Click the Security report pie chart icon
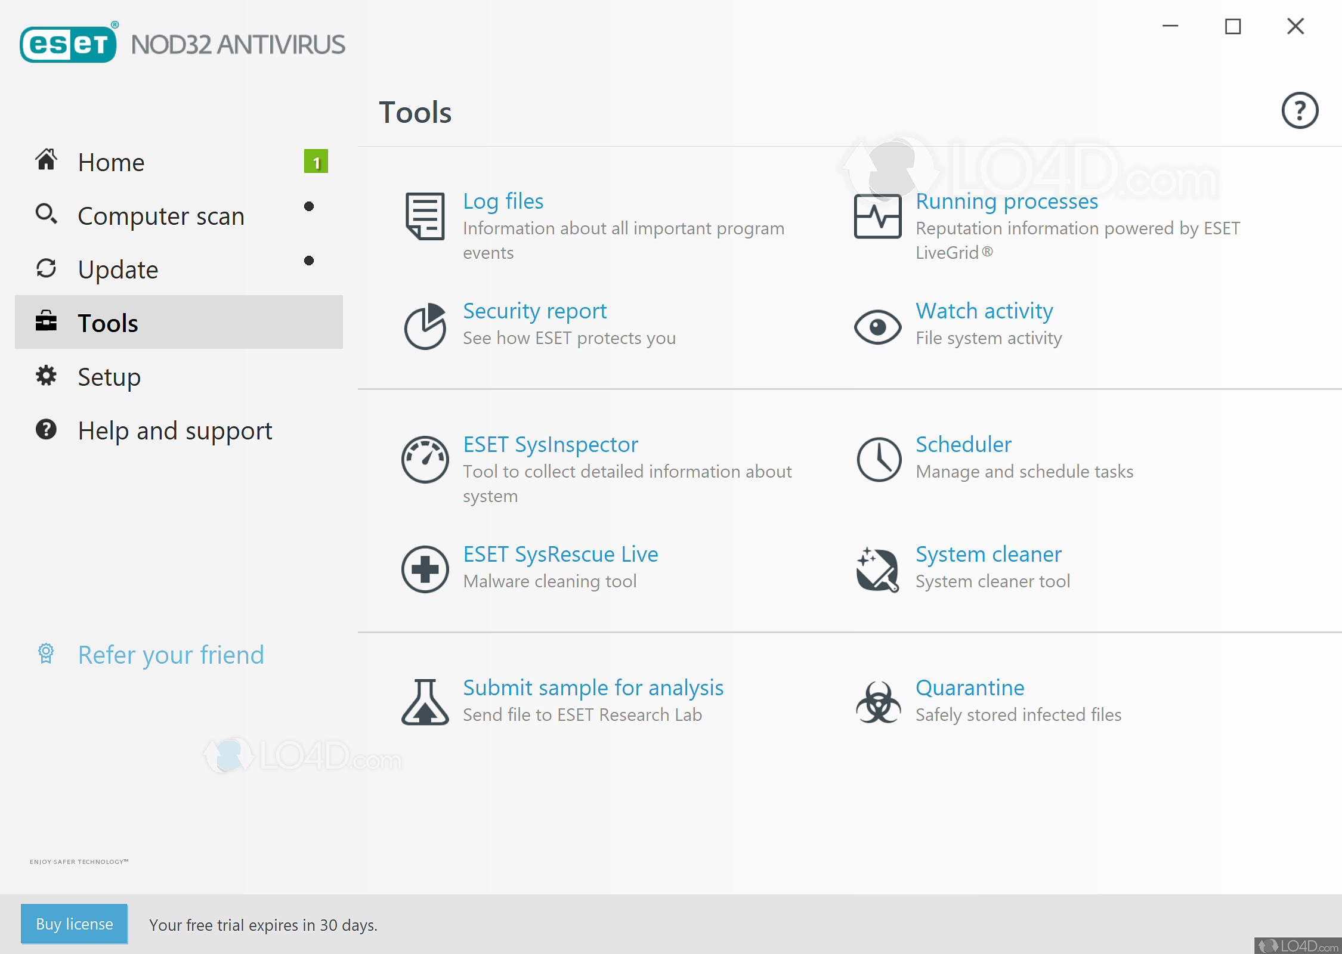Image resolution: width=1342 pixels, height=954 pixels. coord(425,326)
